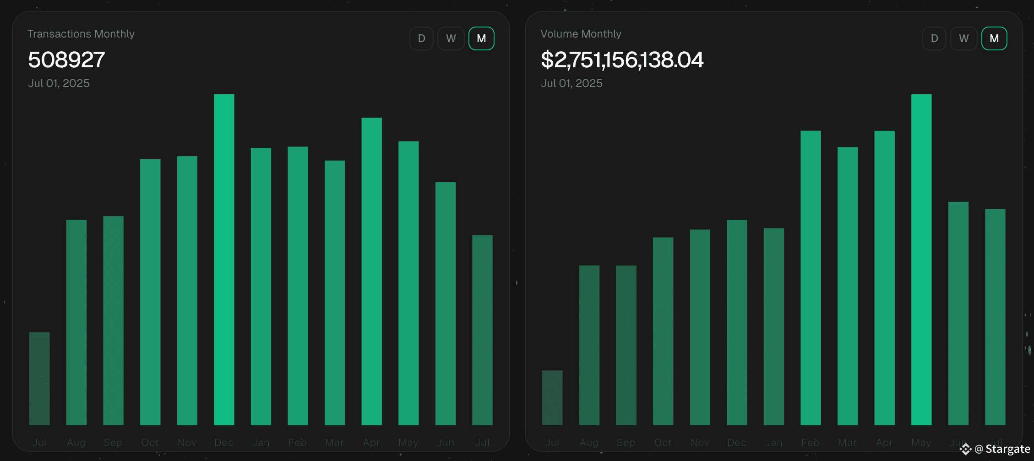This screenshot has width=1034, height=461.
Task: Click the "Volume Monthly" title
Action: (581, 34)
